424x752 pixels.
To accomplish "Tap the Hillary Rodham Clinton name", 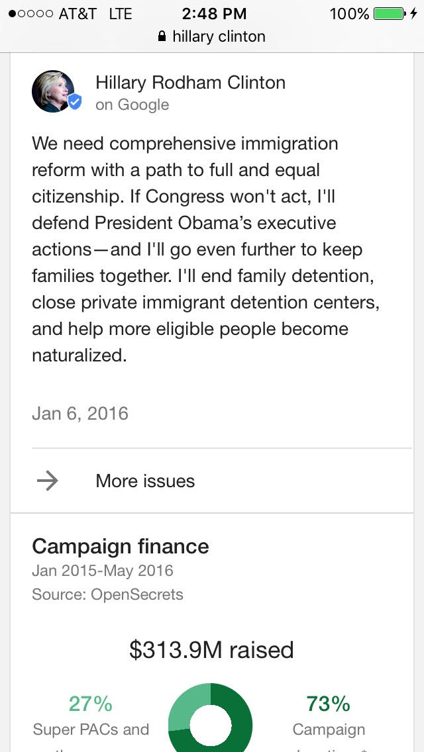I will pyautogui.click(x=190, y=83).
